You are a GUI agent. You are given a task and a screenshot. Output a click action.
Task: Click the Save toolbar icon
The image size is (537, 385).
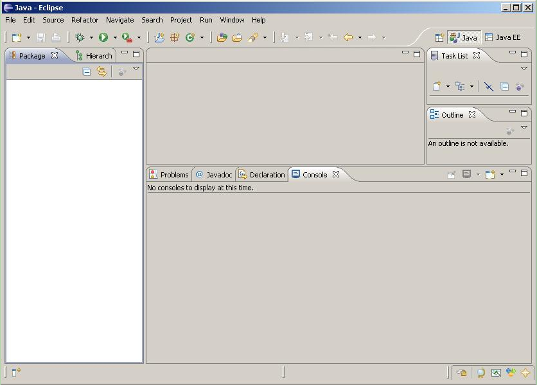[40, 37]
